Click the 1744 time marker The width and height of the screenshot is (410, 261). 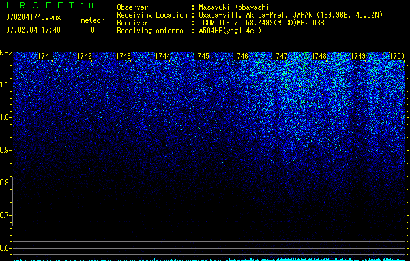click(163, 56)
